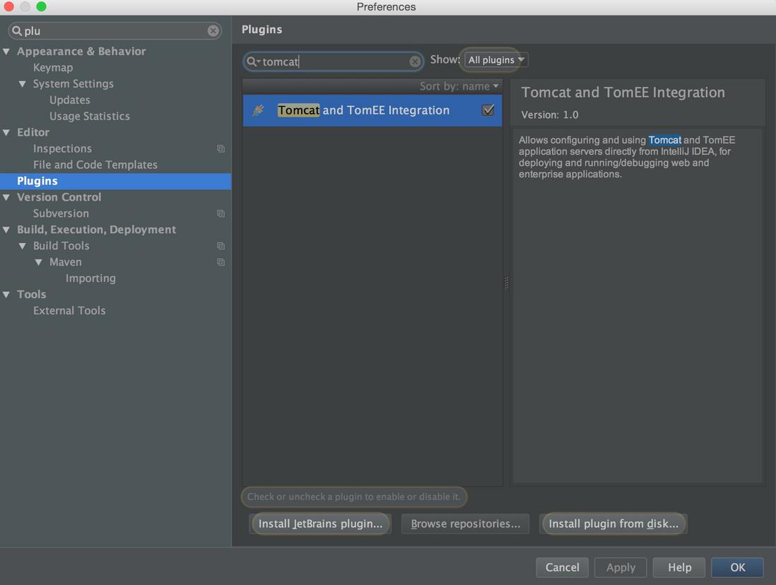This screenshot has width=776, height=585.
Task: Collapse the Maven node
Action: click(x=39, y=262)
